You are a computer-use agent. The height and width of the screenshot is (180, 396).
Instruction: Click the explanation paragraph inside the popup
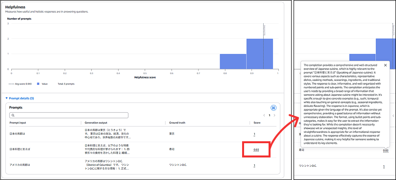pos(343,104)
